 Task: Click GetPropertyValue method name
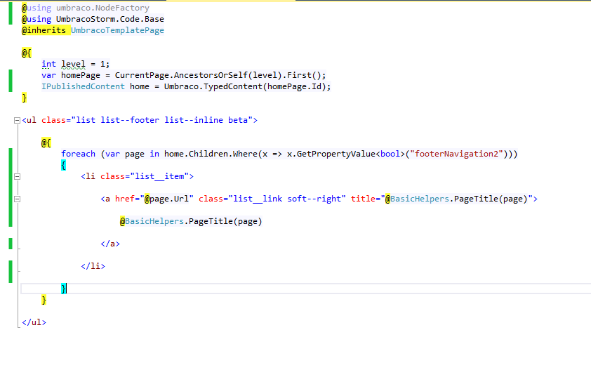click(336, 154)
